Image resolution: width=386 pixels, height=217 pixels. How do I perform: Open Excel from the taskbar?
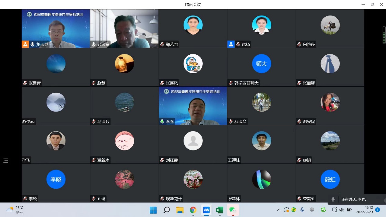click(219, 210)
